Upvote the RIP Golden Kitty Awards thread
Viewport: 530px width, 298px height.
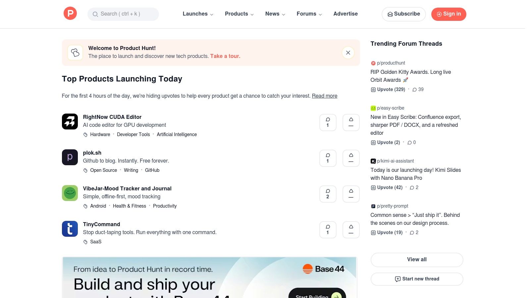pyautogui.click(x=388, y=89)
